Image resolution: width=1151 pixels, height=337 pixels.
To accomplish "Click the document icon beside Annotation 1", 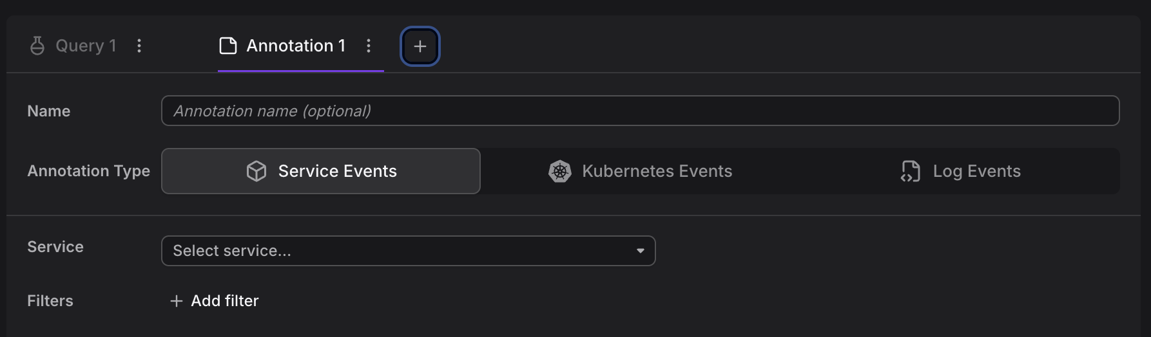I will click(x=228, y=46).
